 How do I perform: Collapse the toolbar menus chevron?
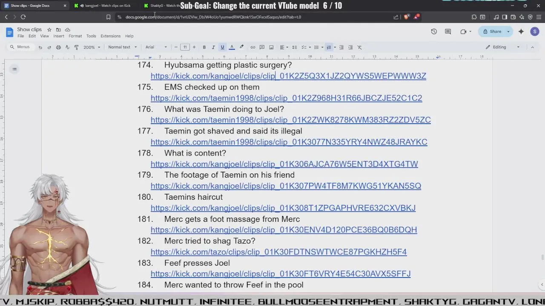click(x=532, y=47)
